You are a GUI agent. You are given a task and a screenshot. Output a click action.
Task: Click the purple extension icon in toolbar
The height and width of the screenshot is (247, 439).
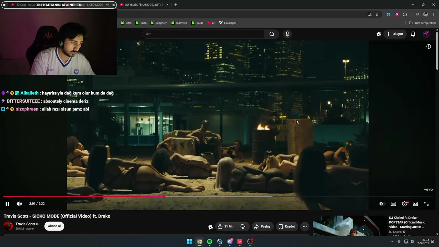[397, 14]
